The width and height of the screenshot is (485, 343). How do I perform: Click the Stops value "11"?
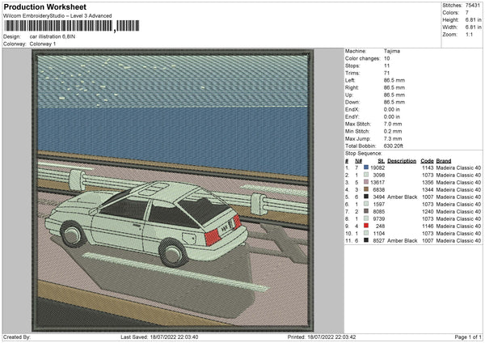coord(387,66)
